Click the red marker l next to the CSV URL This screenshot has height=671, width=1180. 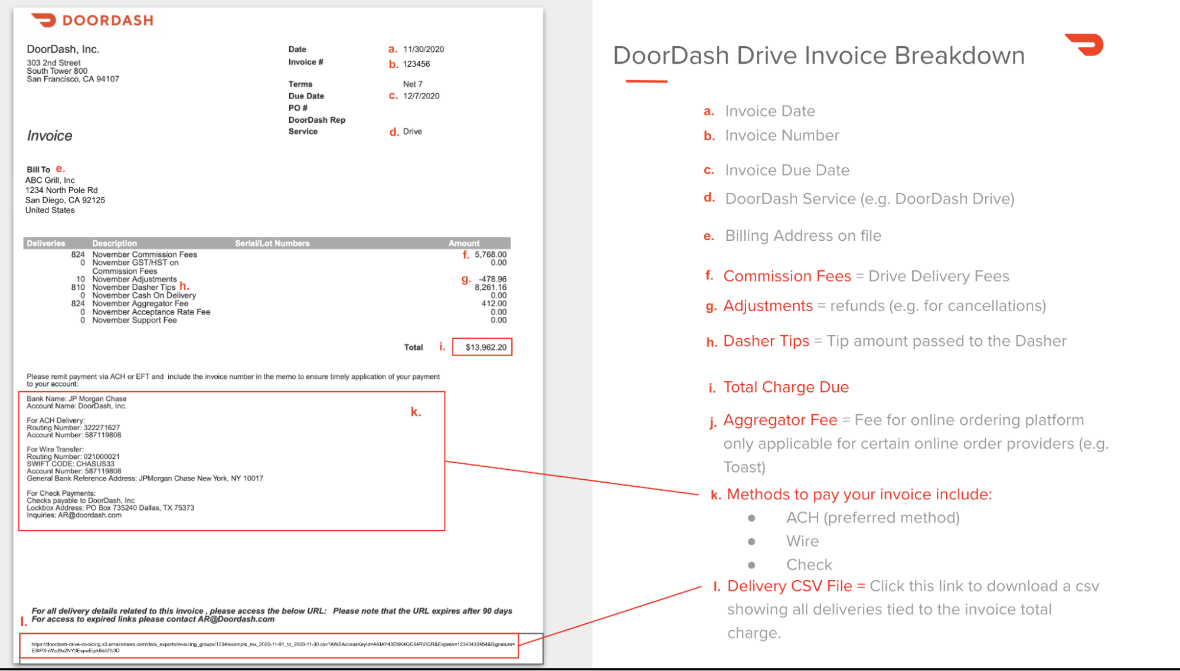[x=23, y=621]
